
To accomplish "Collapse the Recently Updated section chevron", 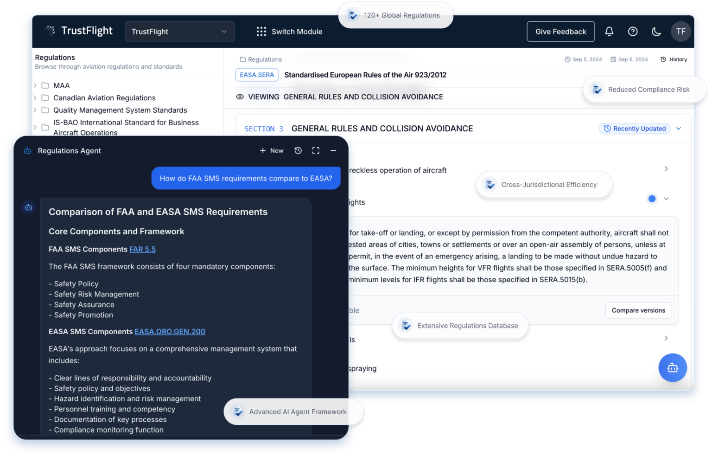I will point(679,129).
